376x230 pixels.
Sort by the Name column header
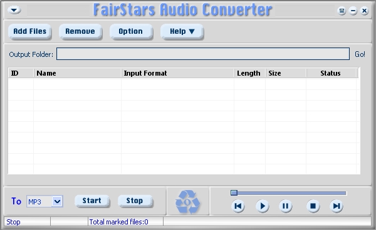click(78, 73)
